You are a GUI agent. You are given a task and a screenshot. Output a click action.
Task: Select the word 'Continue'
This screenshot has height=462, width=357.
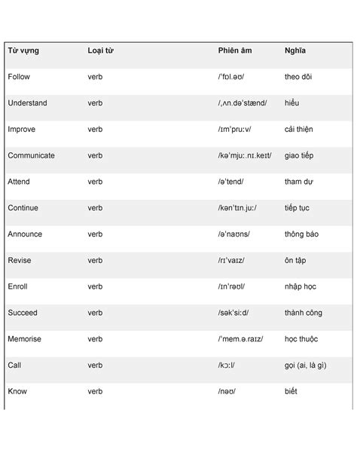23,208
